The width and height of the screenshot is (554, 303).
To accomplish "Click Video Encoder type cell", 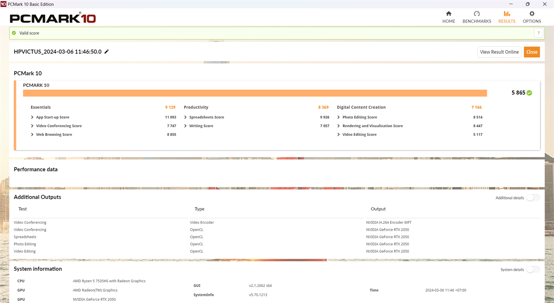I will [x=202, y=222].
